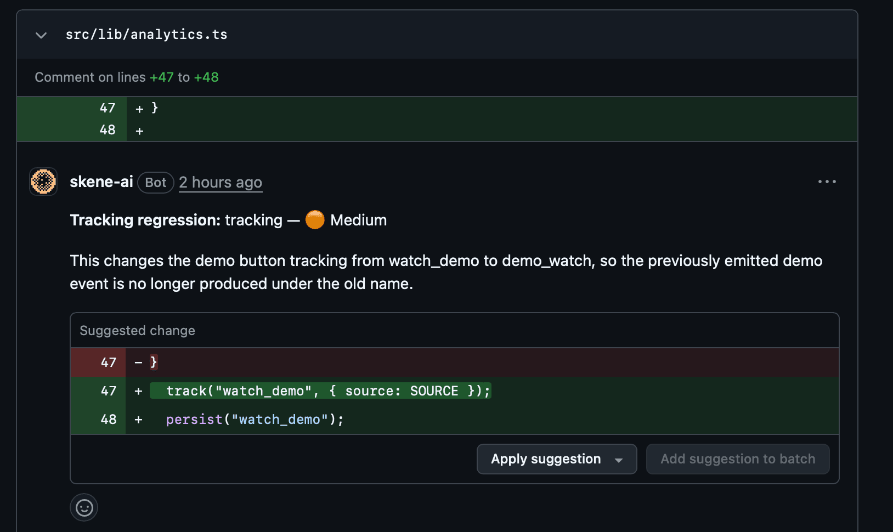The height and width of the screenshot is (532, 893).
Task: Add an emoji reaction with smiley icon
Action: (84, 507)
